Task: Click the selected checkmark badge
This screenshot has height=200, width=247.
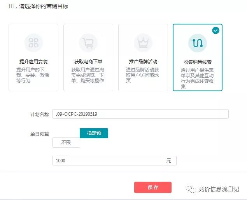Action: coord(215,30)
